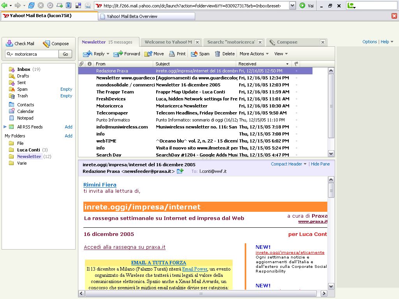
Task: Click the Hide Pane link
Action: 320,164
